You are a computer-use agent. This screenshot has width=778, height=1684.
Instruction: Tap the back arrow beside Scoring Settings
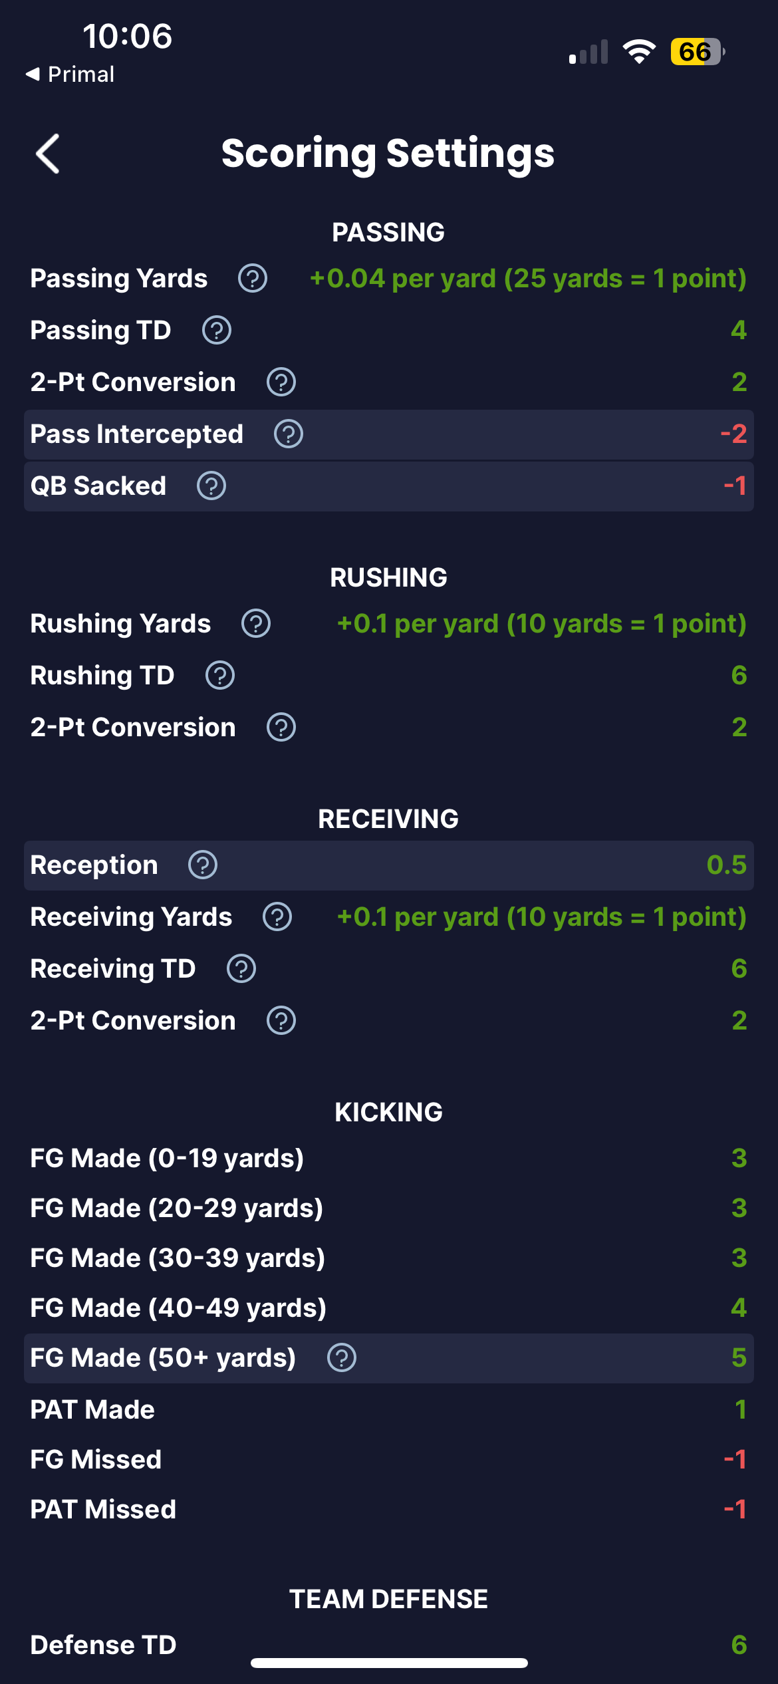pyautogui.click(x=48, y=154)
